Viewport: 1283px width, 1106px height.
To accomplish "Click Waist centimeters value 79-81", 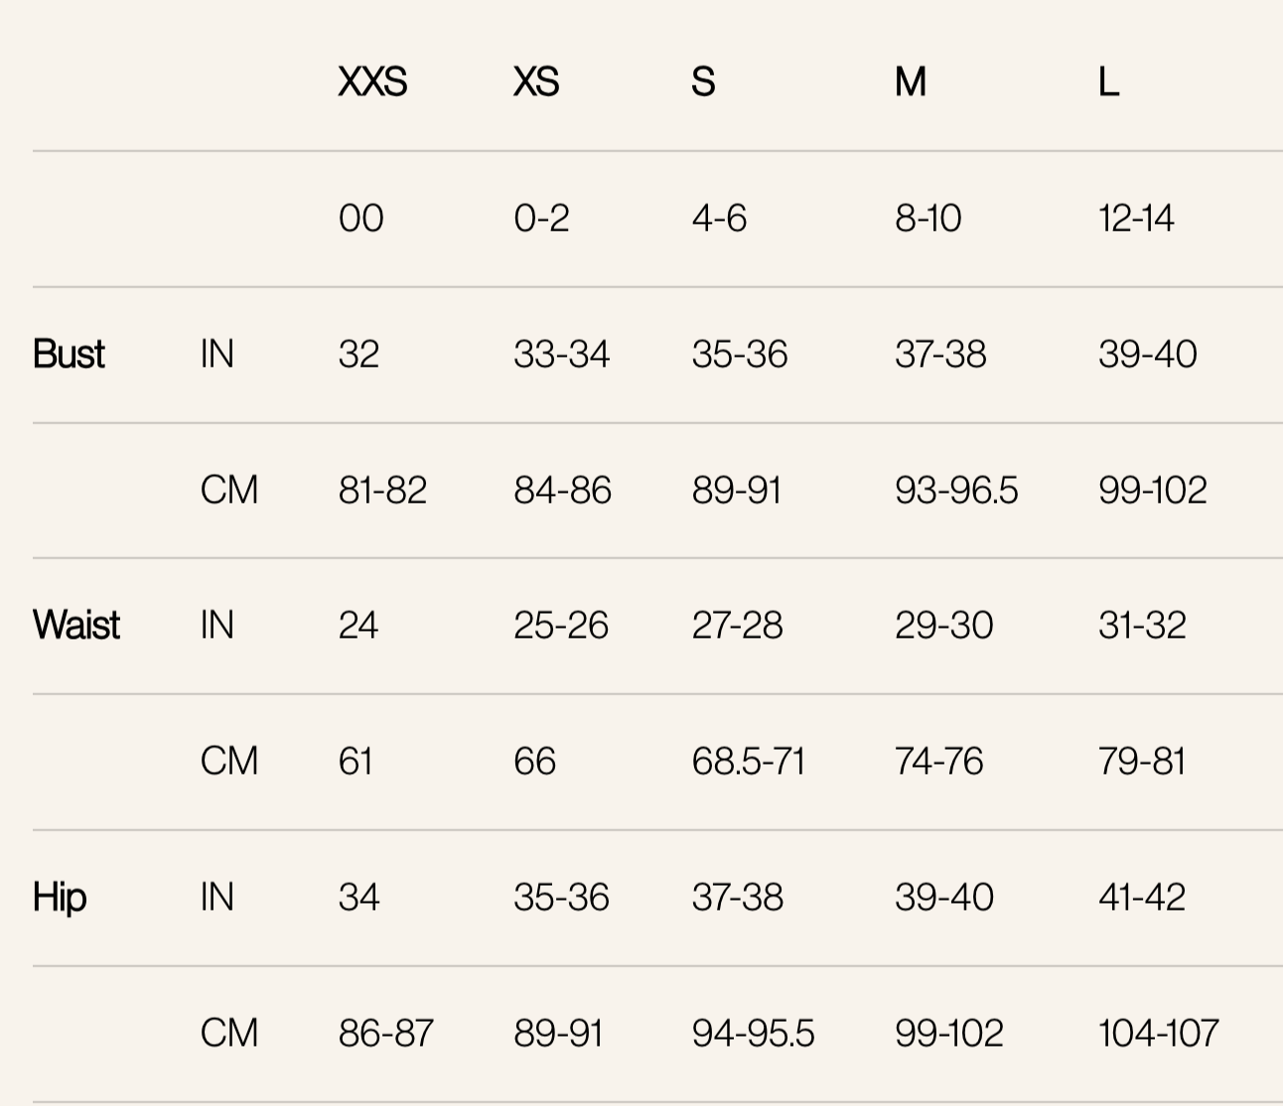I will click(1142, 761).
